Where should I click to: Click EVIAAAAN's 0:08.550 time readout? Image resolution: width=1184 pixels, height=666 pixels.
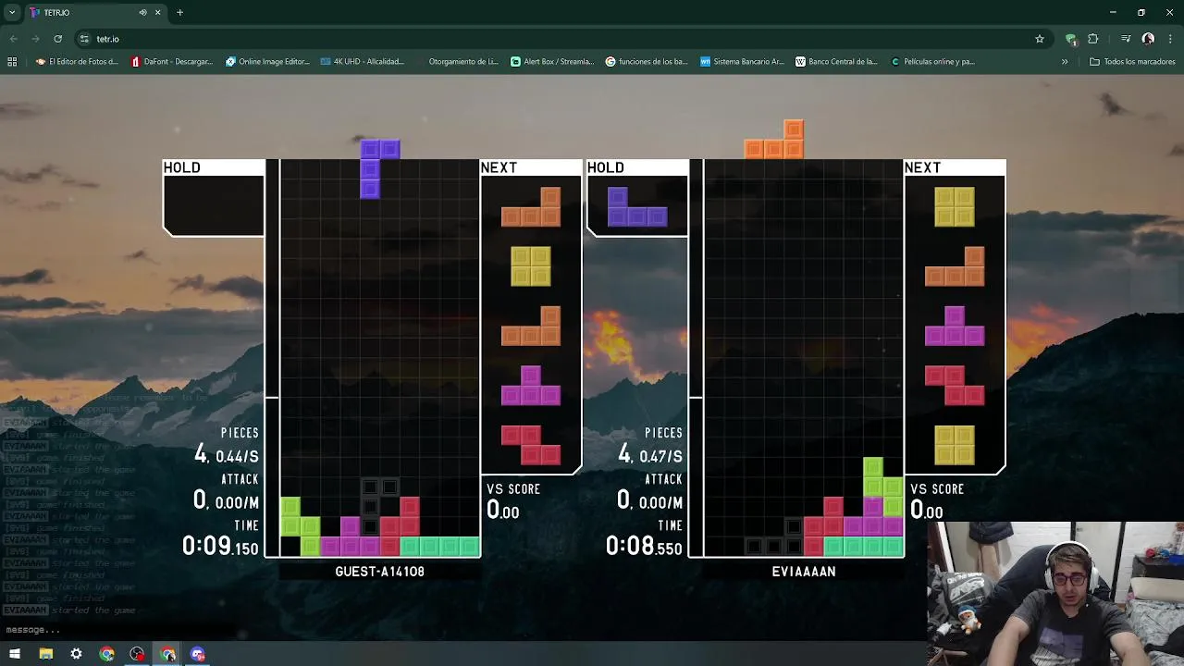click(644, 546)
